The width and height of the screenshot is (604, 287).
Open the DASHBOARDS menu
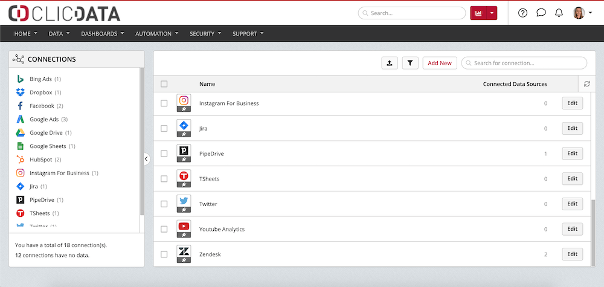point(103,33)
